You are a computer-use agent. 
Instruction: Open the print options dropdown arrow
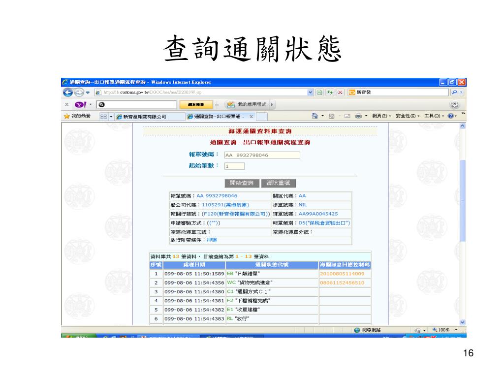[366, 116]
